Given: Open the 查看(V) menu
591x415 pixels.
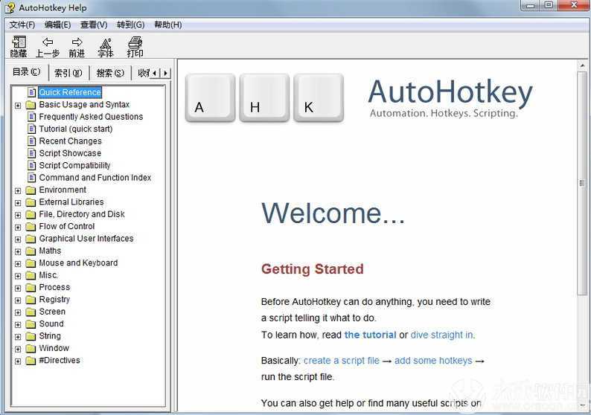Looking at the screenshot, I should pos(94,25).
